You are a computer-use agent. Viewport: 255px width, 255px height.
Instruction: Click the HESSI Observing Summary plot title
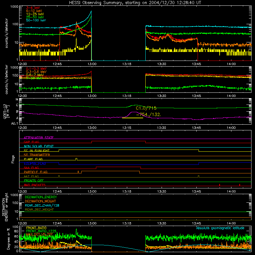(x=135, y=3)
